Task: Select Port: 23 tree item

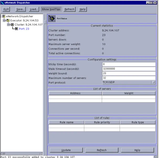Action: coord(24,29)
